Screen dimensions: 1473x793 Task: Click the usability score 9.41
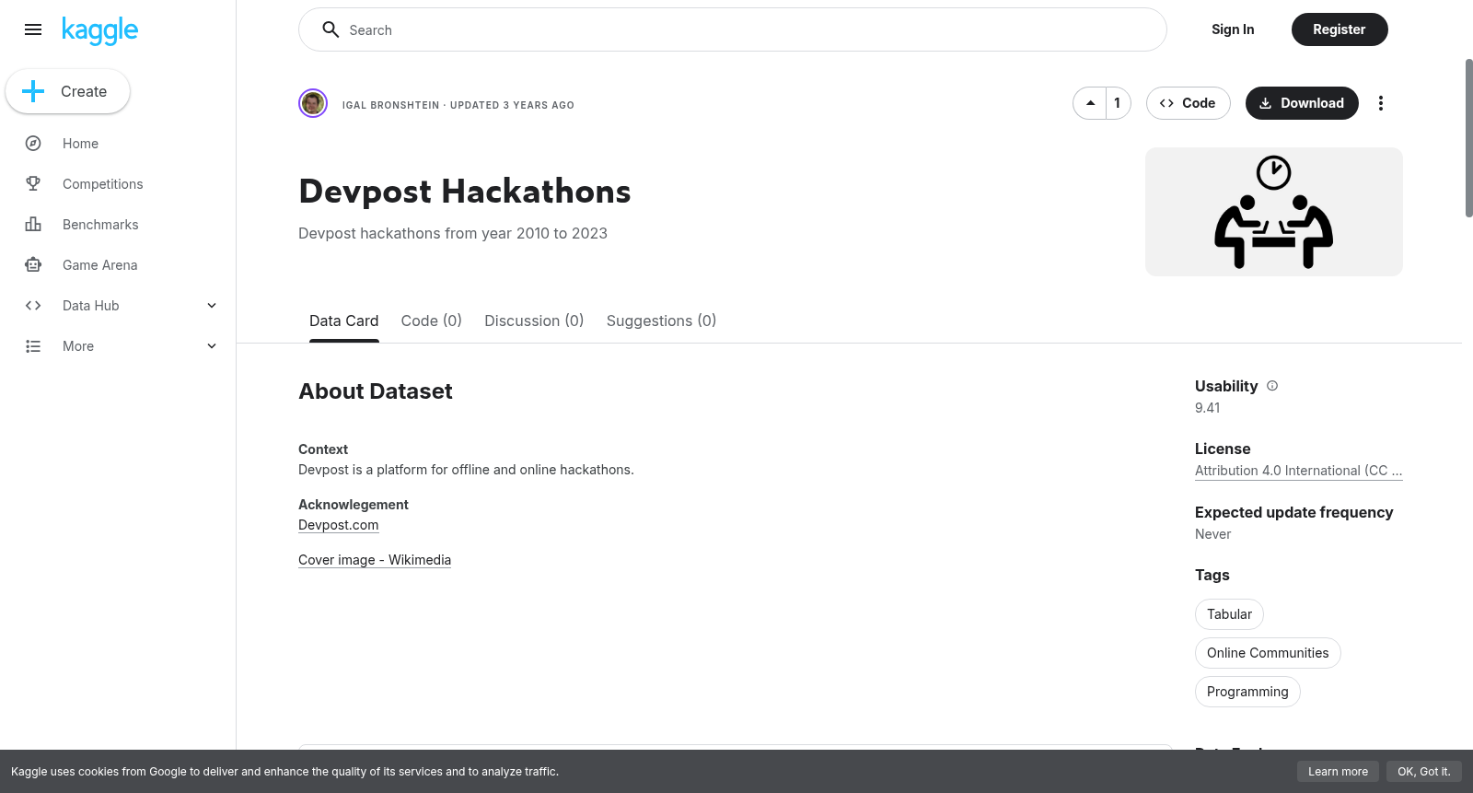(x=1208, y=408)
